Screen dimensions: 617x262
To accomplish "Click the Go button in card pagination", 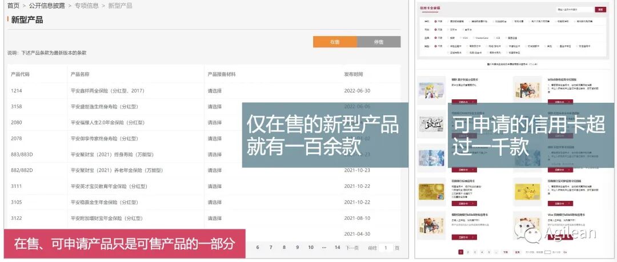I will tap(565, 252).
